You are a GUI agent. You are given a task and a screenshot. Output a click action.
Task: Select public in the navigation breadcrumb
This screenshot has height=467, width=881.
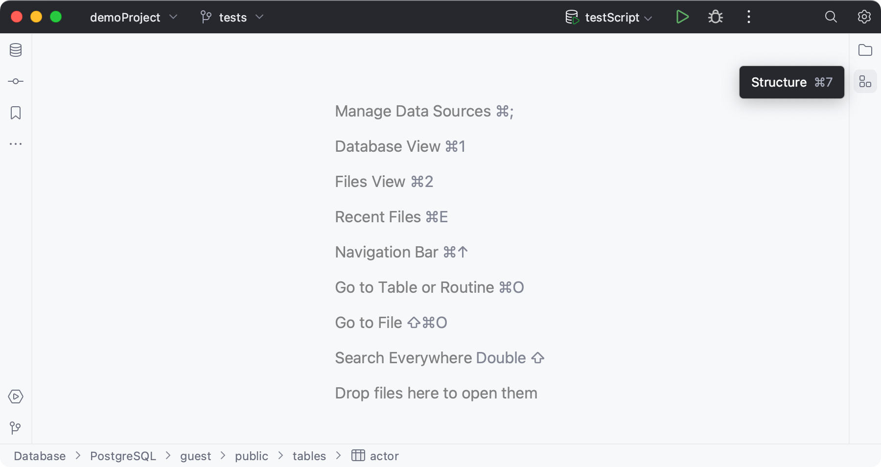tap(252, 456)
